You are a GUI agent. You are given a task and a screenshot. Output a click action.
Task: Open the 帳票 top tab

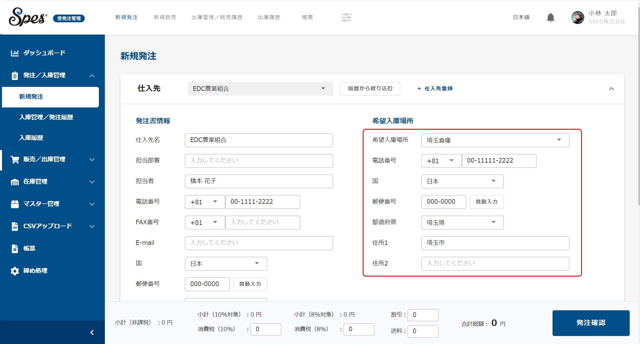(x=307, y=17)
